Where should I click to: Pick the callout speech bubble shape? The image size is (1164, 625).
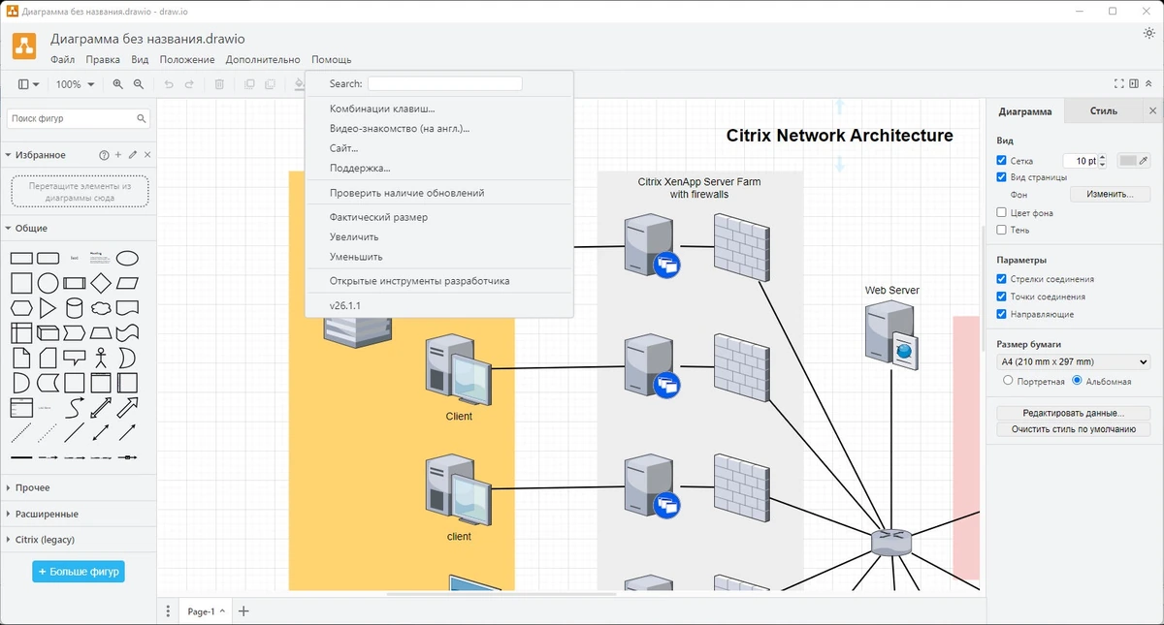(74, 359)
